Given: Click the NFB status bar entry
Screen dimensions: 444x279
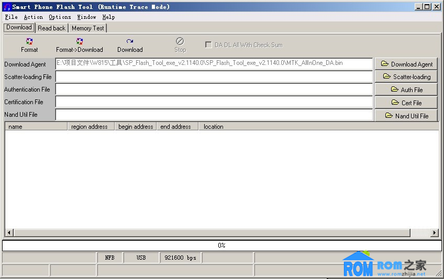Looking at the screenshot, I should click(110, 258).
